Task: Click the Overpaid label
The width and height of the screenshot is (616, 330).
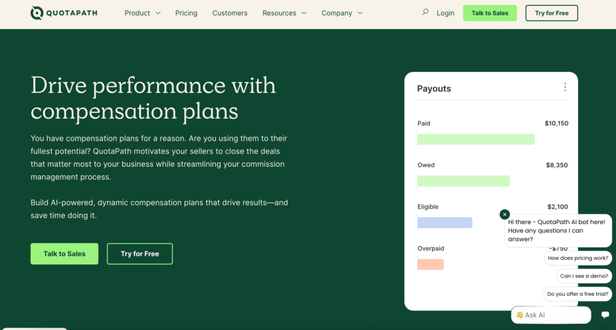Action: (x=431, y=248)
